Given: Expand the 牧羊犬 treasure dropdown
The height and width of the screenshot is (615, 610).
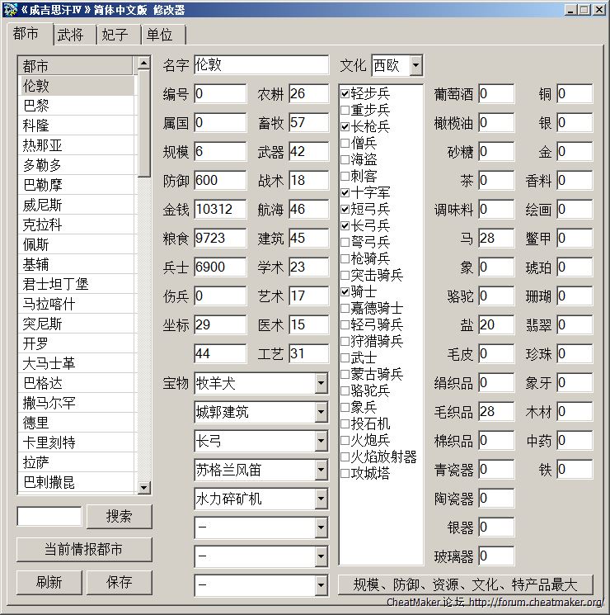Looking at the screenshot, I should [x=321, y=383].
